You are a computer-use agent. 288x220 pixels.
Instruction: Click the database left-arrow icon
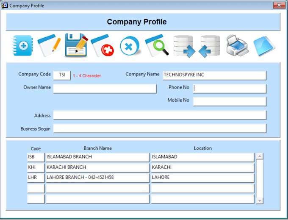pyautogui.click(x=209, y=46)
